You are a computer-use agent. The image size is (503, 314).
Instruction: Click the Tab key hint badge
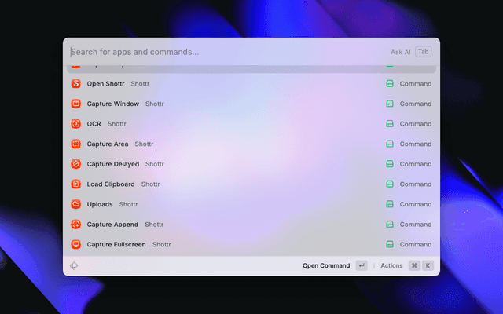coord(423,52)
